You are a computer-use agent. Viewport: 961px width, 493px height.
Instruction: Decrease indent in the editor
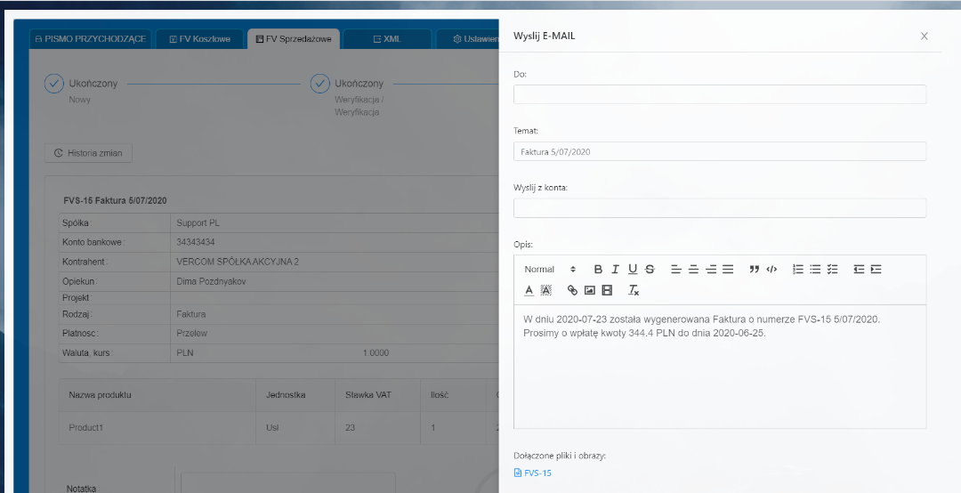[859, 269]
